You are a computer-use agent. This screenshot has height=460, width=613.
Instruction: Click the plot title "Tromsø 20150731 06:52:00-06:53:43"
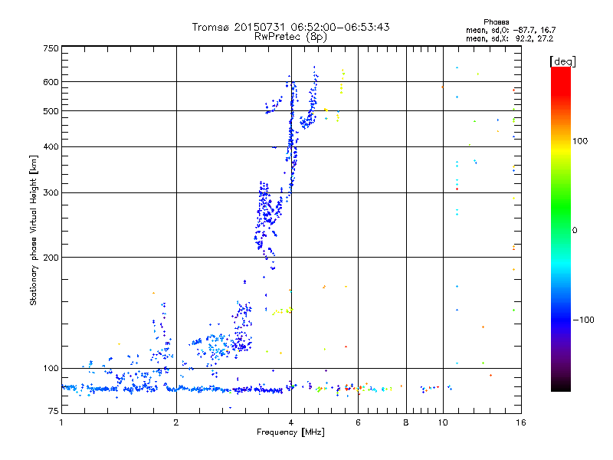(290, 27)
